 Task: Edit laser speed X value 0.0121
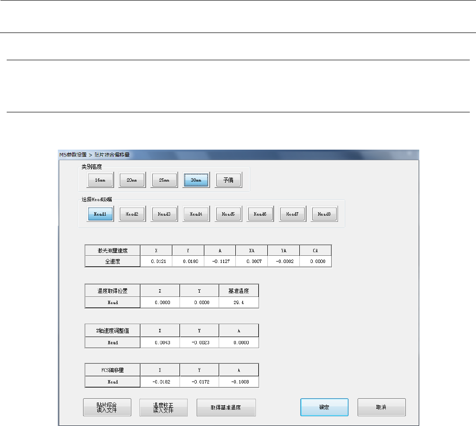point(156,261)
